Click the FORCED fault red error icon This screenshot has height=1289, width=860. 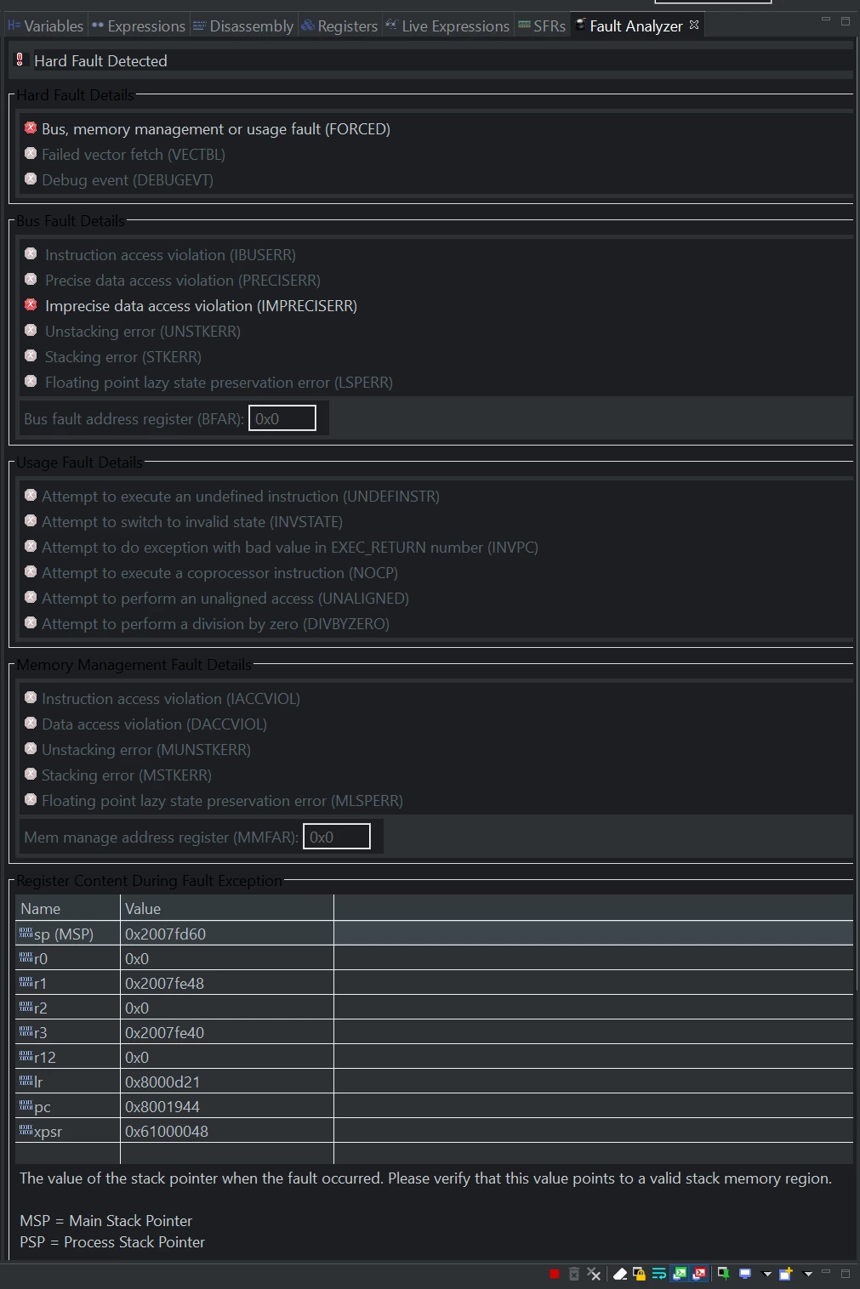point(31,128)
